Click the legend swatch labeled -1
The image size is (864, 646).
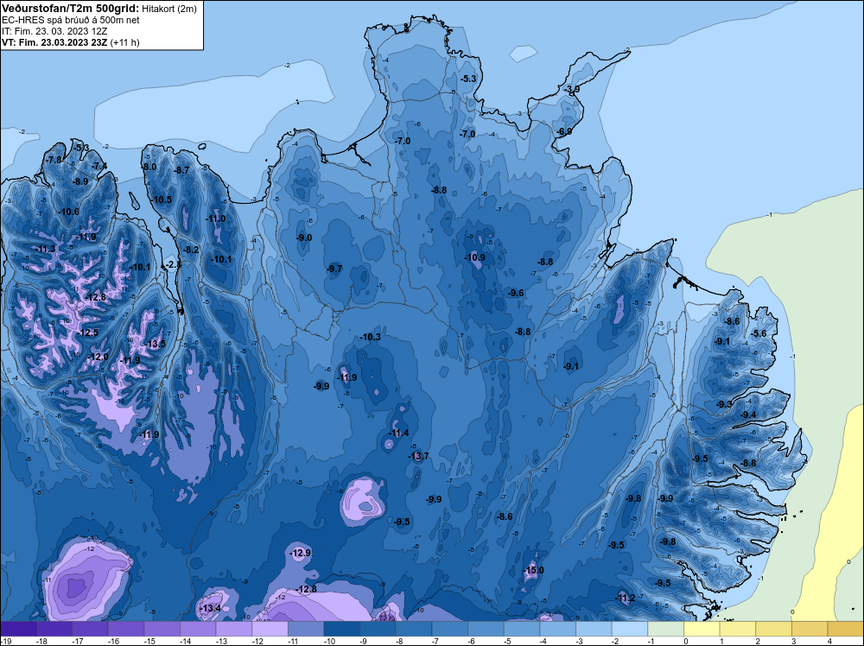tap(665, 629)
